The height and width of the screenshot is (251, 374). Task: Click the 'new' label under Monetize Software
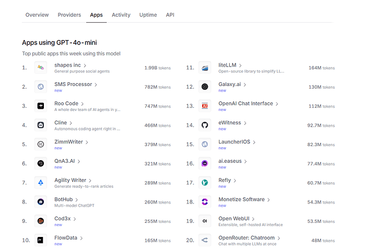tap(222, 206)
